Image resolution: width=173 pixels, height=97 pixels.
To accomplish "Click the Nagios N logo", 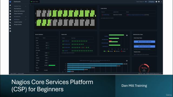I will pyautogui.click(x=10, y=2).
